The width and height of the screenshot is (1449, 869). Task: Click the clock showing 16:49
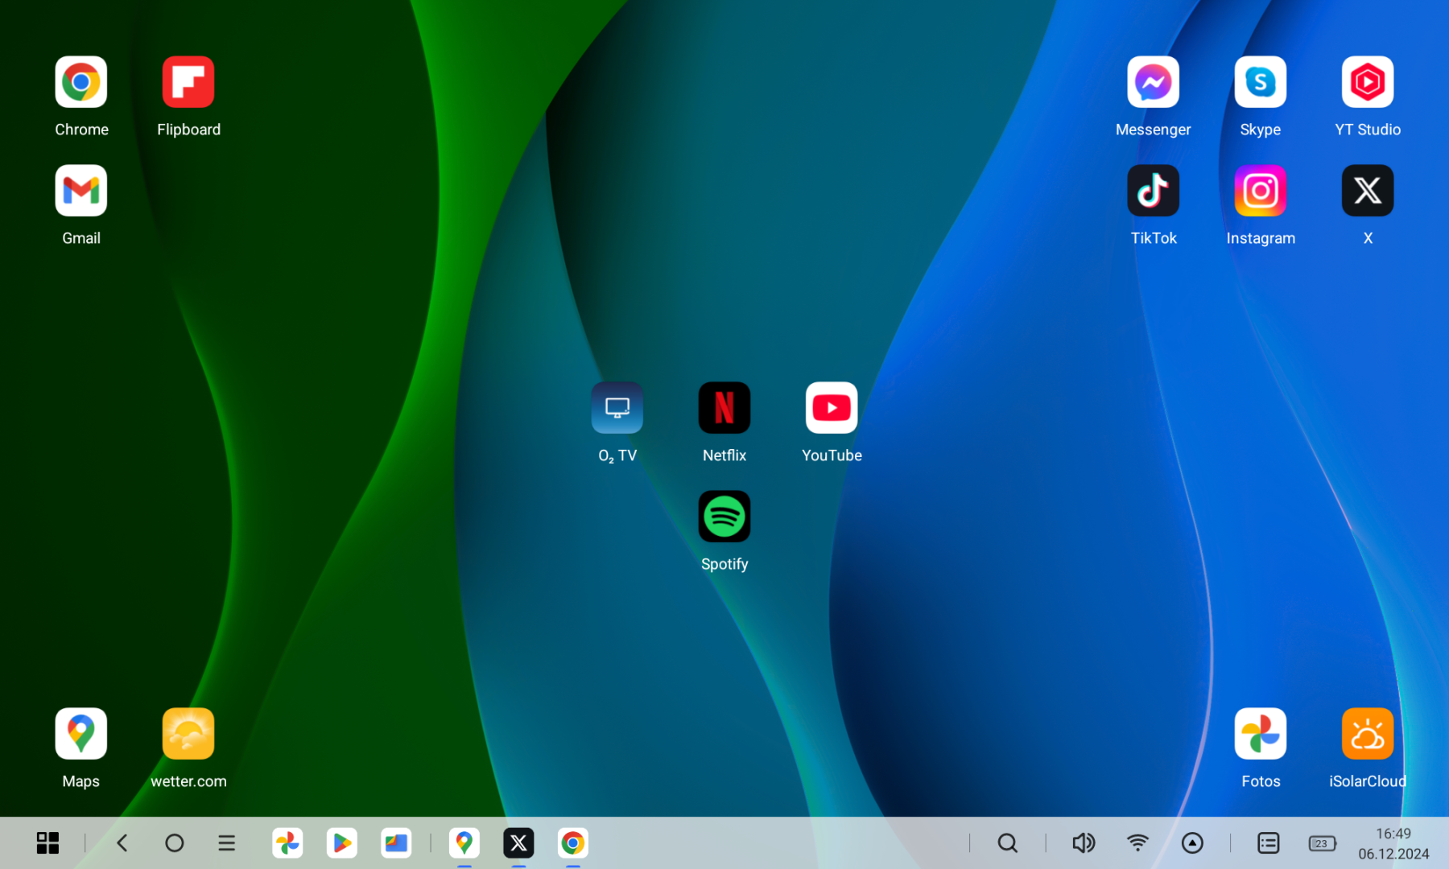click(1393, 834)
